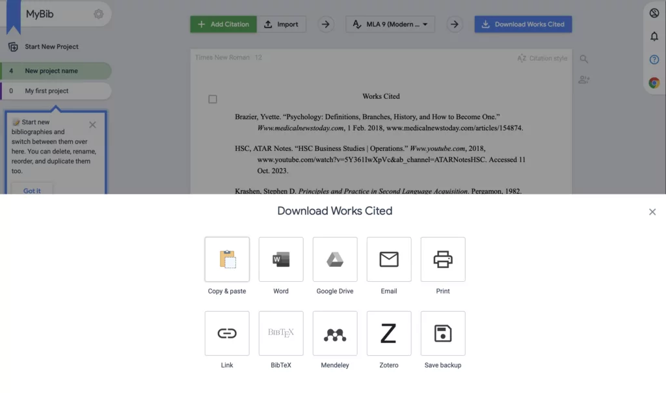Export as BibTeX file
Screen dimensions: 666x393
pos(281,333)
